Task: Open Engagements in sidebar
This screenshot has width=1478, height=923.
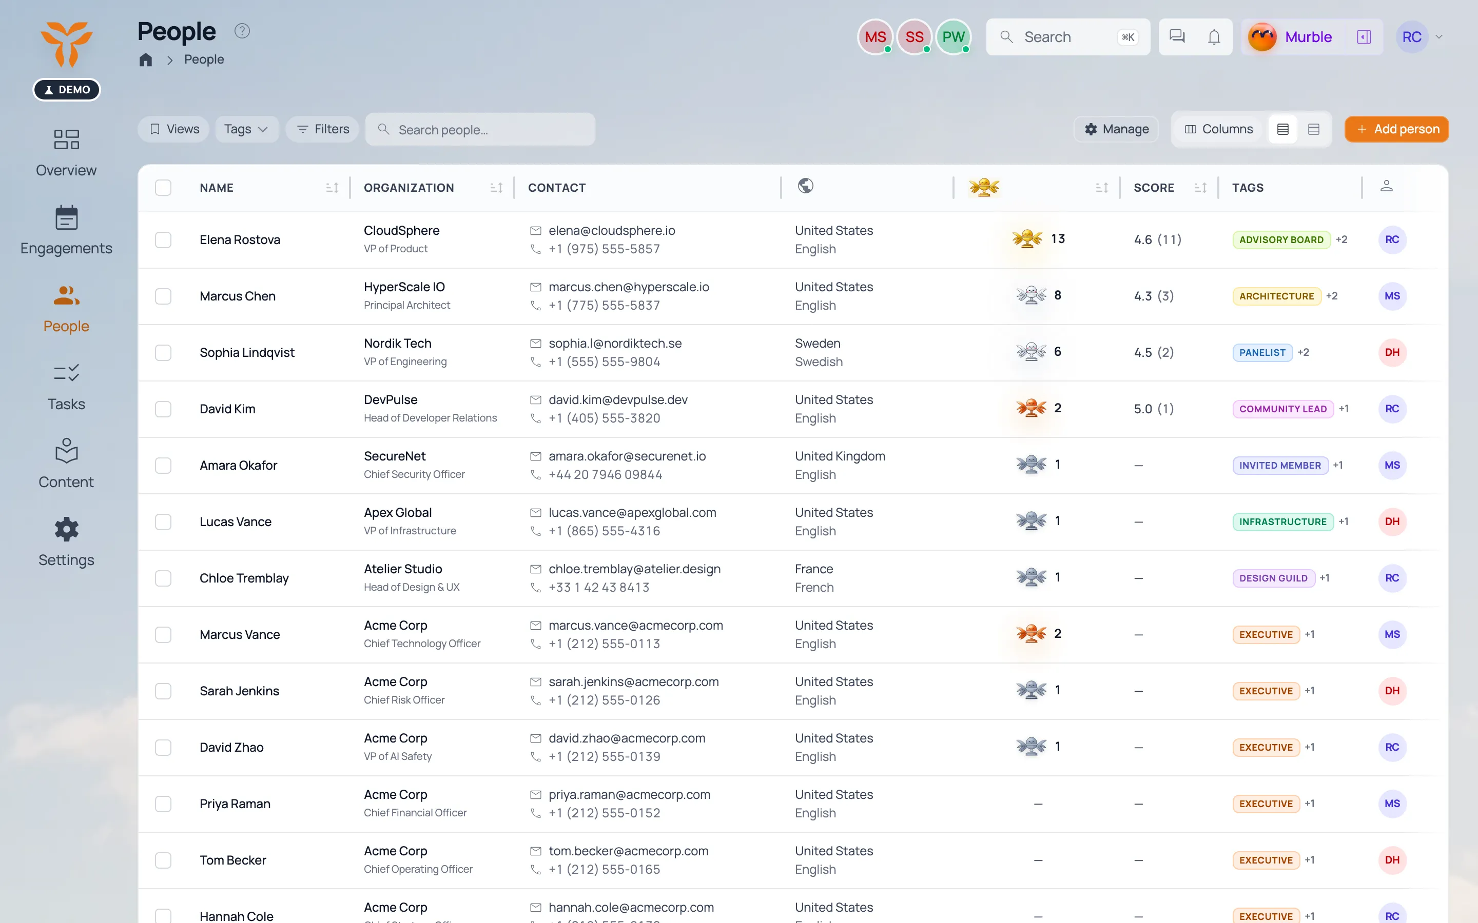Action: click(66, 230)
